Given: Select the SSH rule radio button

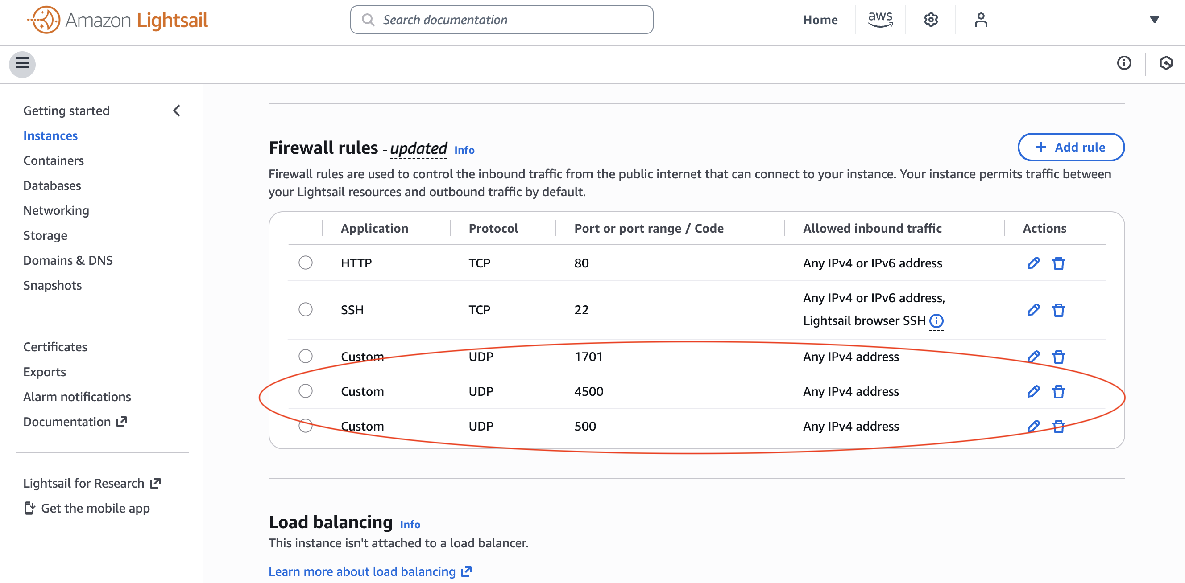Looking at the screenshot, I should pyautogui.click(x=306, y=309).
